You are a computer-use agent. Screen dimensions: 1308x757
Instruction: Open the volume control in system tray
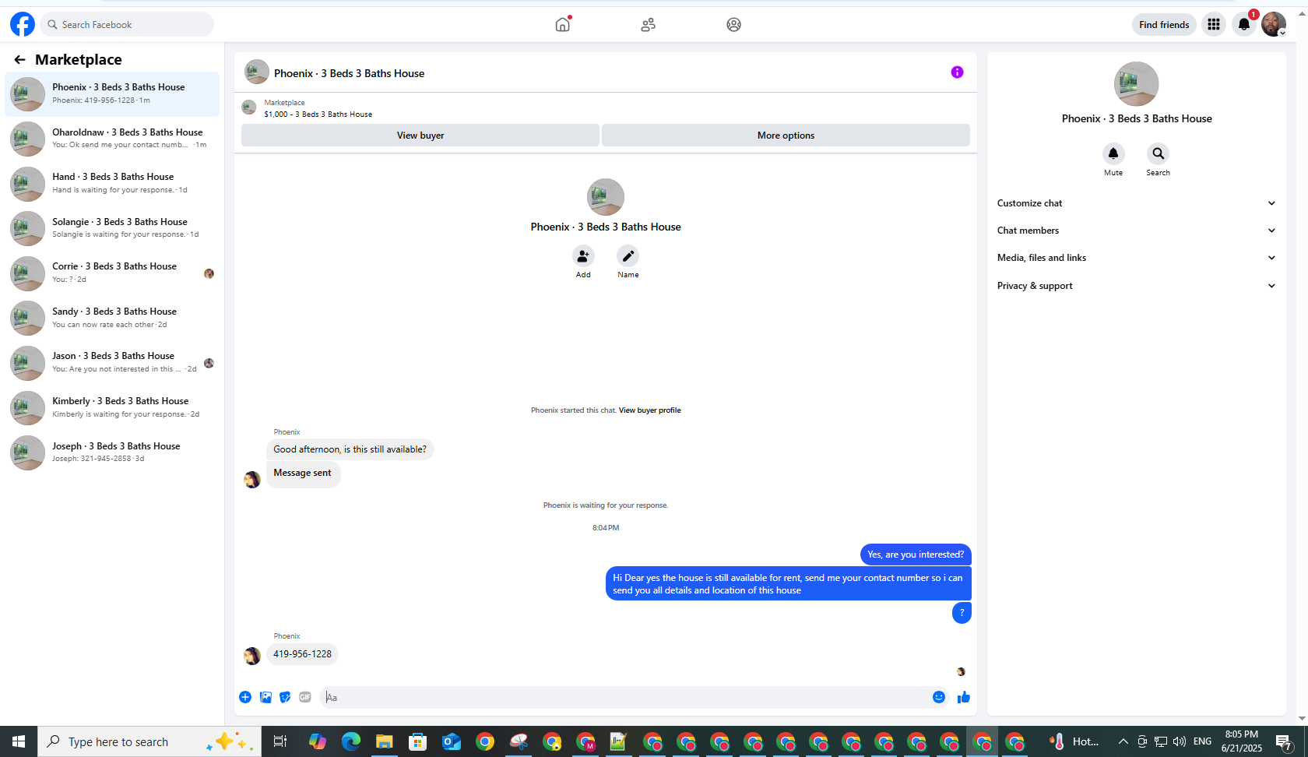(1180, 741)
